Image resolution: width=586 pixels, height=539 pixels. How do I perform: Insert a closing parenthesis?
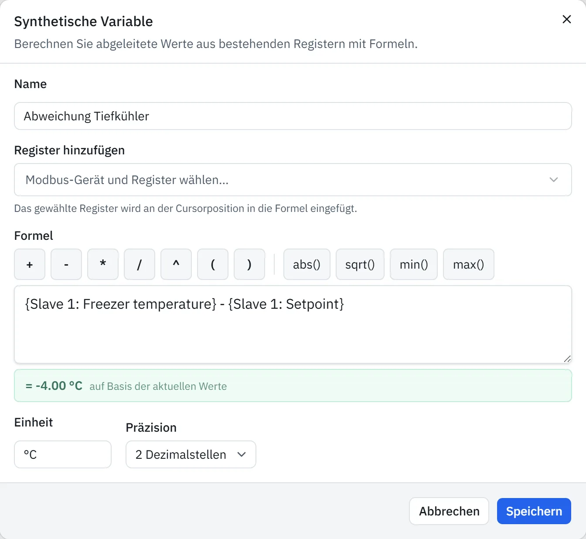pyautogui.click(x=249, y=264)
